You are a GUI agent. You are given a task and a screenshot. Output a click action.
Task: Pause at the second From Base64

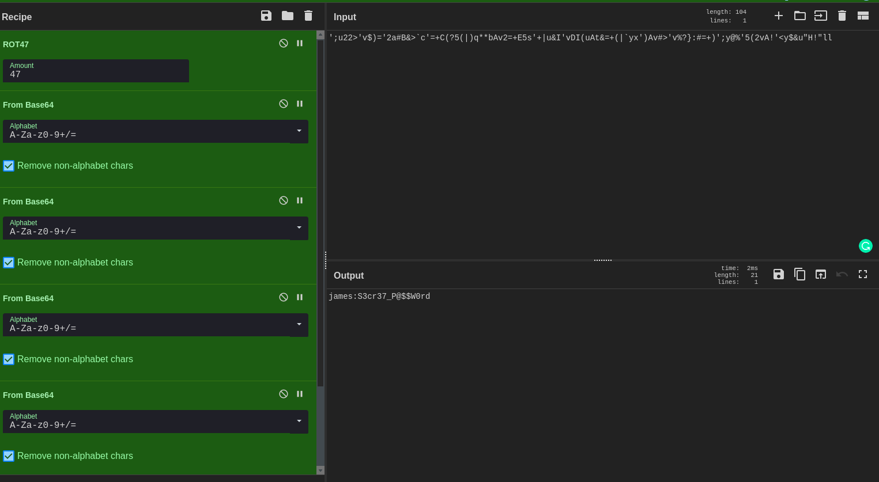pos(300,200)
